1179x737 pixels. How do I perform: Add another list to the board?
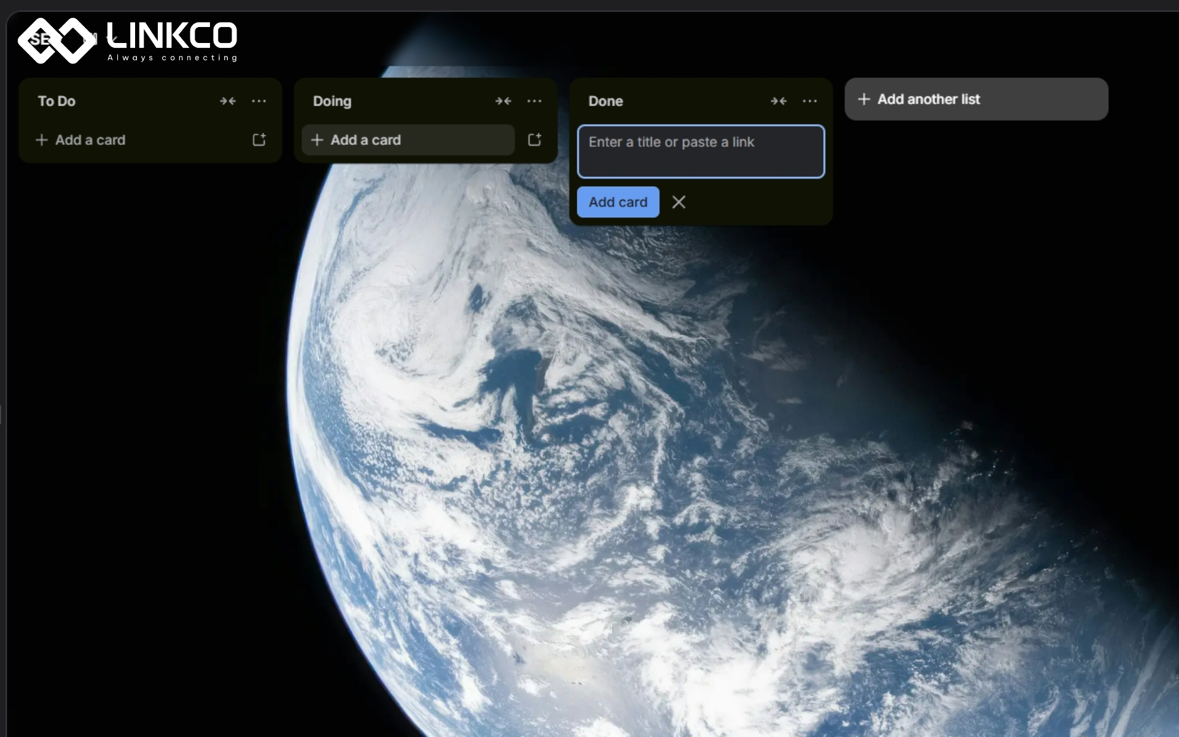pyautogui.click(x=976, y=99)
